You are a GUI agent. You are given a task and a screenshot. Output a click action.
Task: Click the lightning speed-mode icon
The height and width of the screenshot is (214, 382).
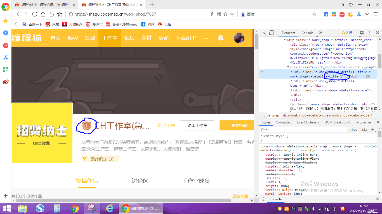click(212, 14)
